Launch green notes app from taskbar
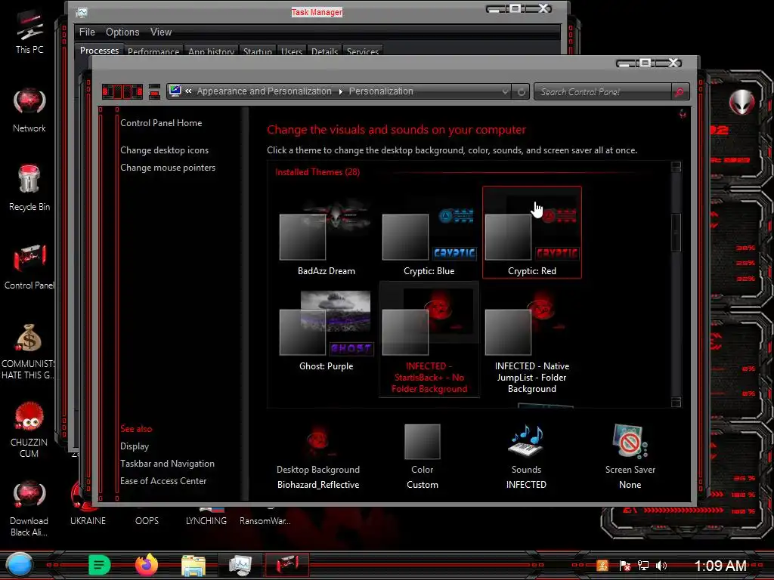This screenshot has width=774, height=580. click(x=99, y=565)
